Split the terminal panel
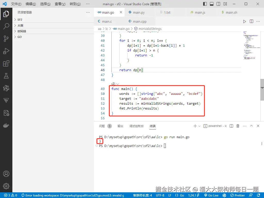264x198 pixels. (231, 126)
